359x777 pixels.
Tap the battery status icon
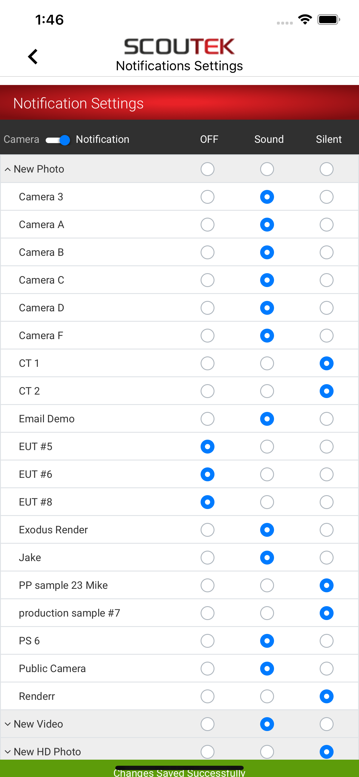tap(329, 20)
